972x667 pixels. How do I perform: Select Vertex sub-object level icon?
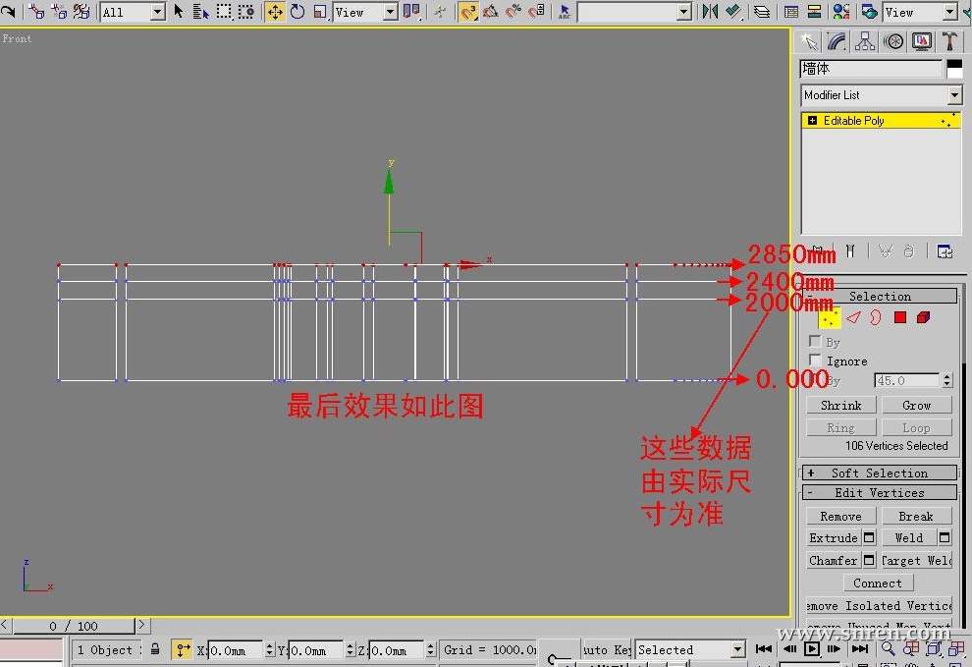point(829,317)
